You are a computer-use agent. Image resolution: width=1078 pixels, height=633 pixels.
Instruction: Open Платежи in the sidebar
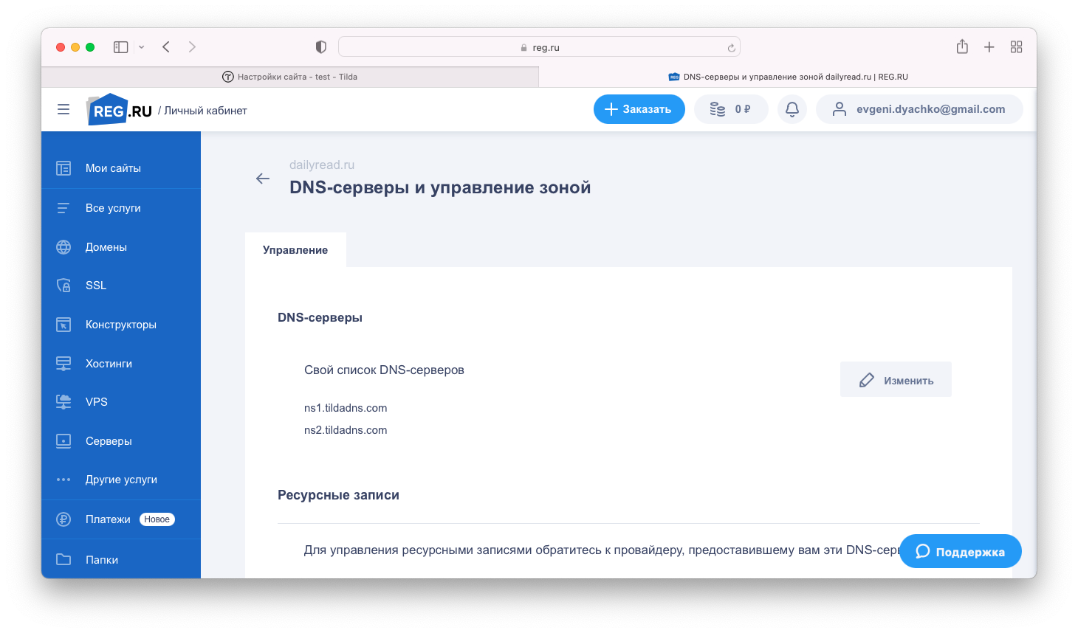click(x=108, y=519)
